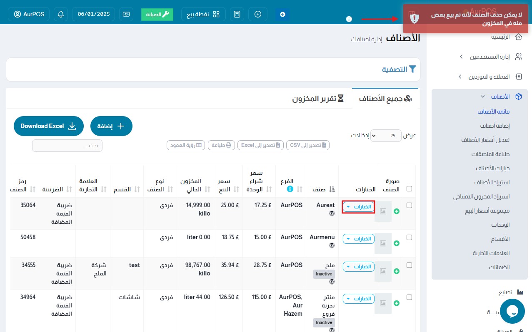Open the الخيارات dropdown for Aurest
This screenshot has height=332, width=532.
point(359,207)
